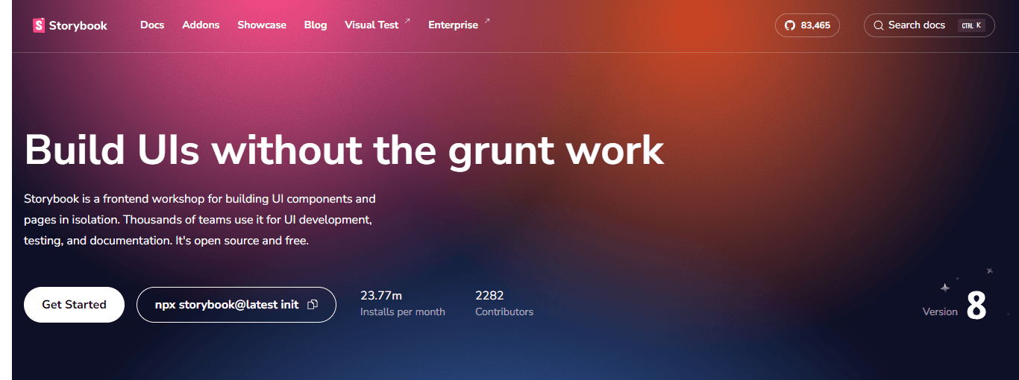Click the external arrow beside Enterprise
The height and width of the screenshot is (380, 1019).
tap(487, 22)
